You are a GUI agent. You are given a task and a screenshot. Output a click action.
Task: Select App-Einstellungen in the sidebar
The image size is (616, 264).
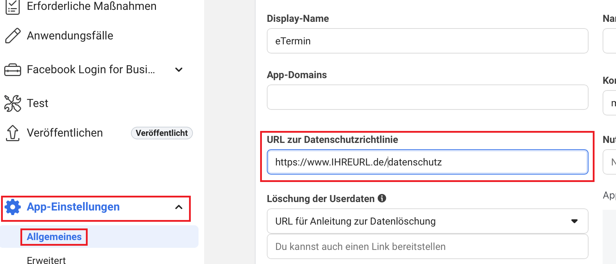click(73, 207)
